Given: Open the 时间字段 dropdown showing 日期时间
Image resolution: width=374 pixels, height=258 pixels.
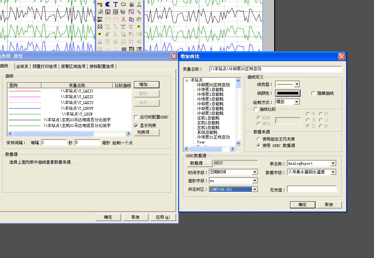Looking at the screenshot, I should pos(255,172).
